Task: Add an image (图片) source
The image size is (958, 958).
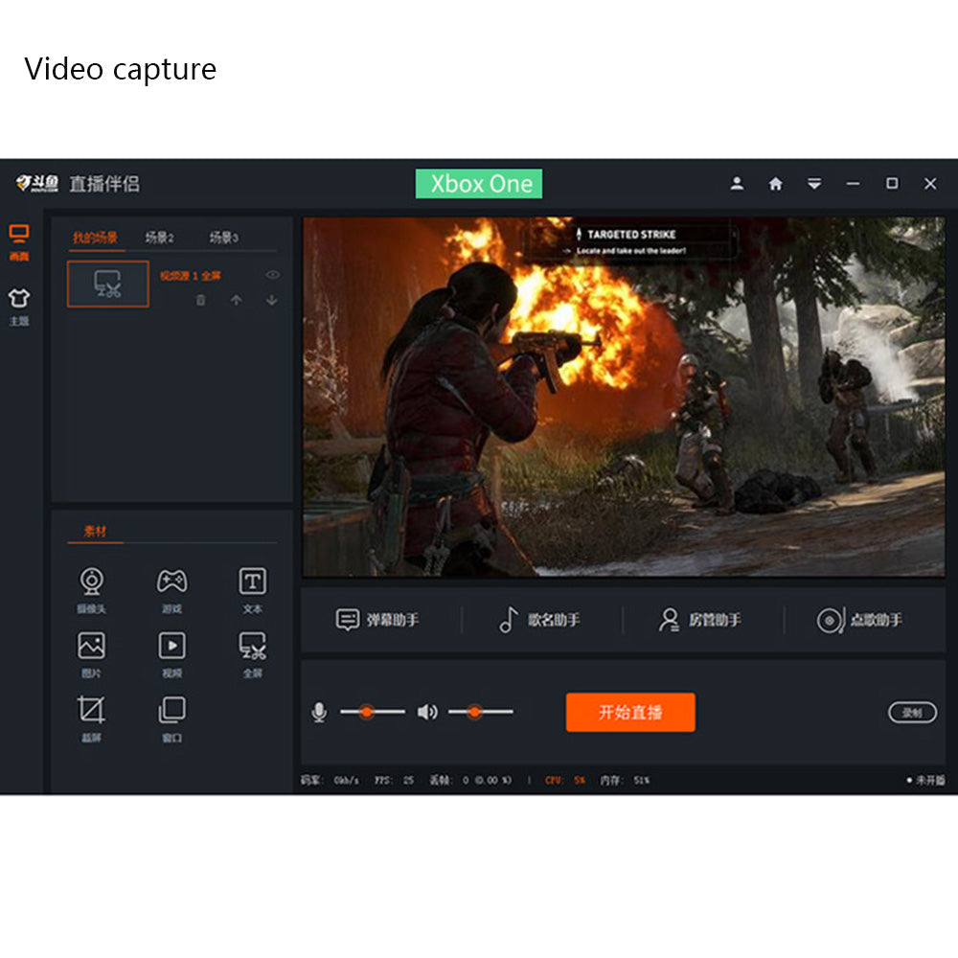Action: pyautogui.click(x=91, y=647)
